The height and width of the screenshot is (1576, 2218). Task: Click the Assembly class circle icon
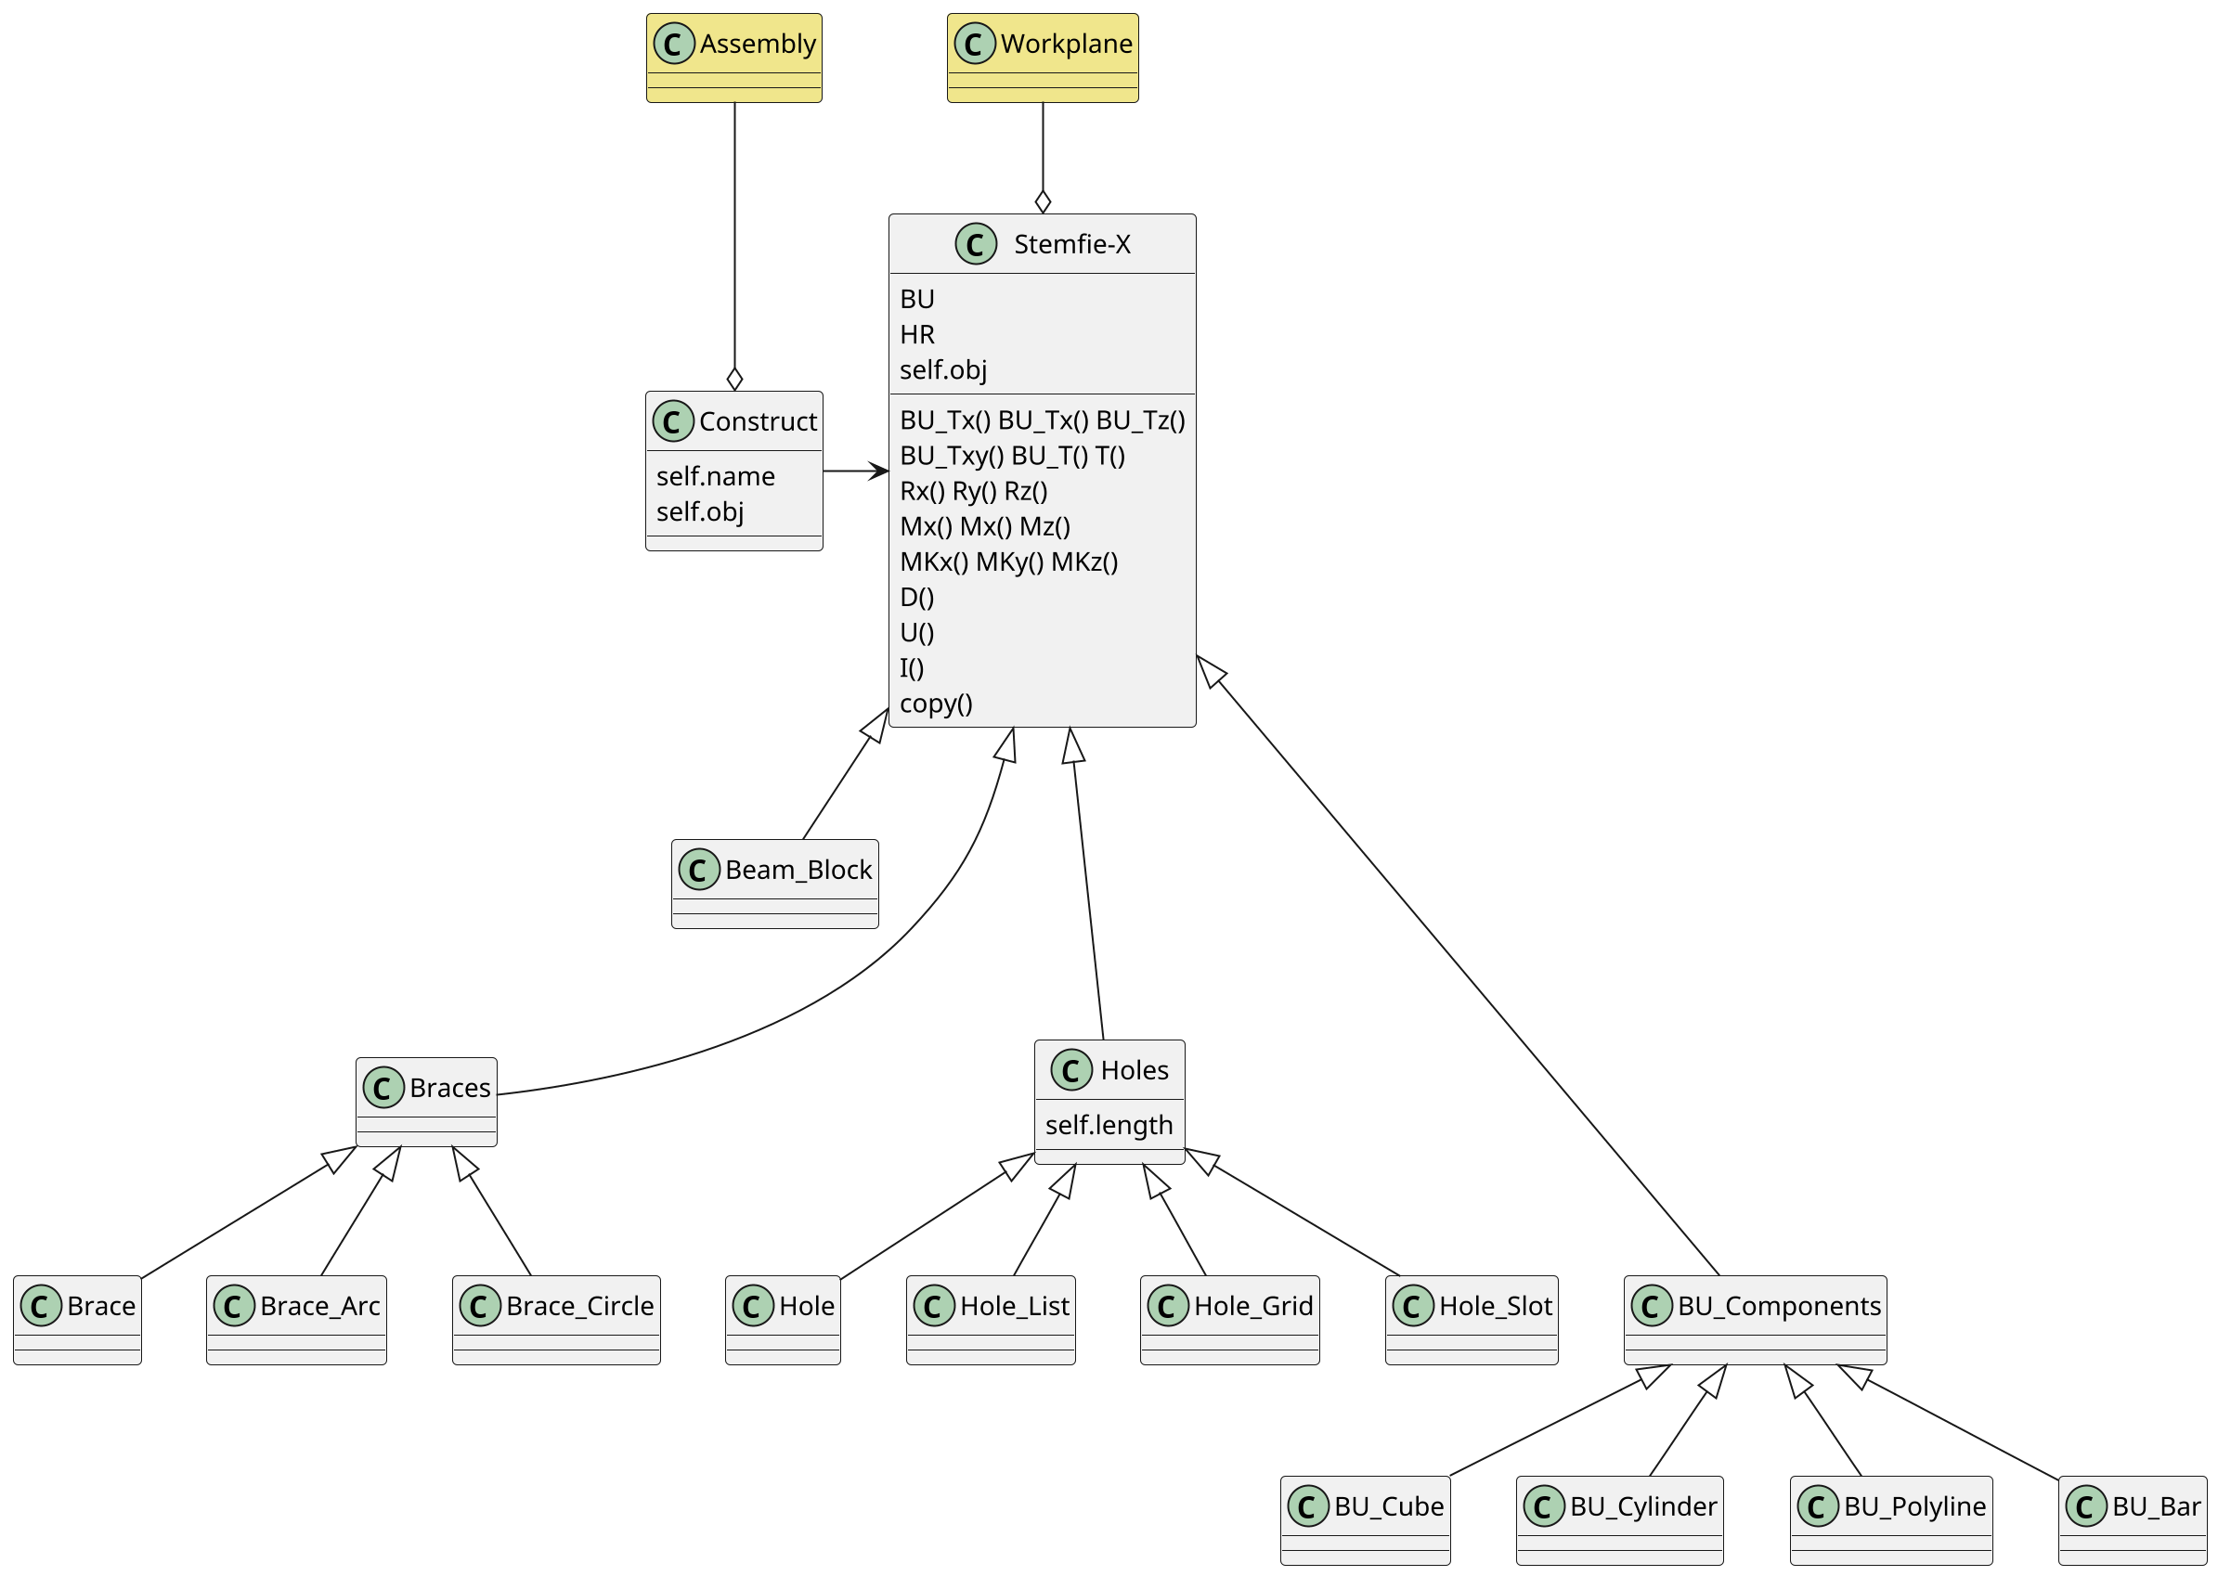tap(674, 44)
